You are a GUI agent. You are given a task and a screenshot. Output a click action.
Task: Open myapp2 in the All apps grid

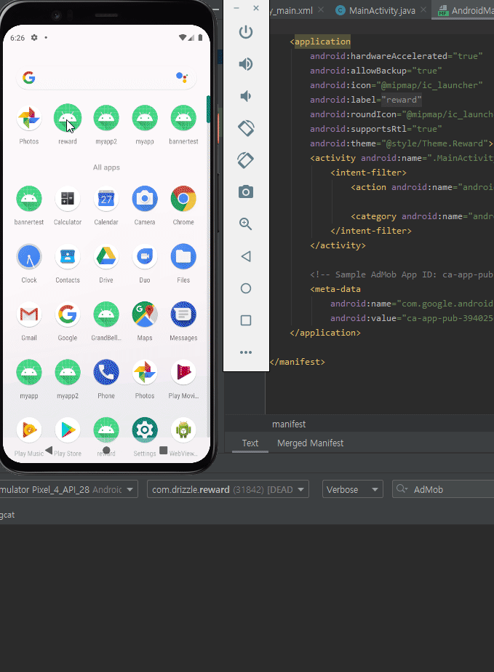click(68, 373)
